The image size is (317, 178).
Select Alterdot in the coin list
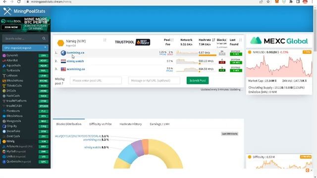(12, 60)
